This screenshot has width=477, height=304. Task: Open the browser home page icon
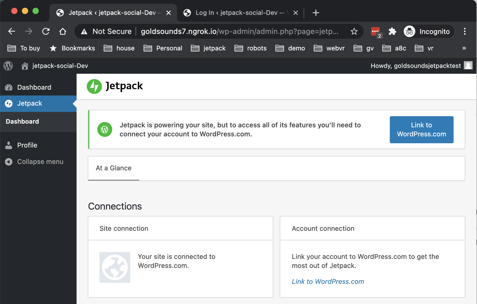[x=62, y=31]
